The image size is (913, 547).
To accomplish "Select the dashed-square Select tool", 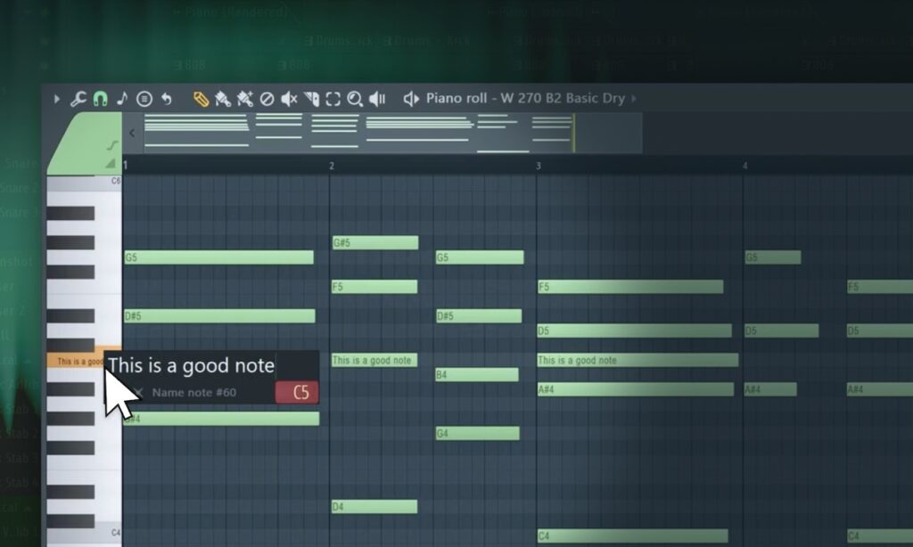I will 333,99.
